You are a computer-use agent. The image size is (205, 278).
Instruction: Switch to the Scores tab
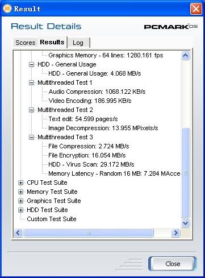26,43
